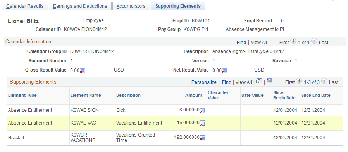Click description Absence Mgmt-PI OnCycle 04M12
This screenshot has width=348, height=152.
coord(248,51)
